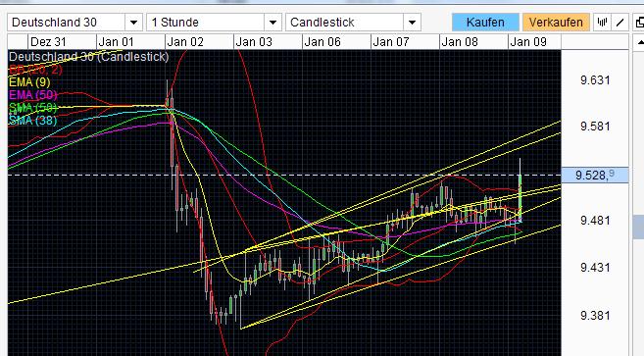Click the 9.581 price axis label
Screen dimensions: 644x356
tap(595, 127)
